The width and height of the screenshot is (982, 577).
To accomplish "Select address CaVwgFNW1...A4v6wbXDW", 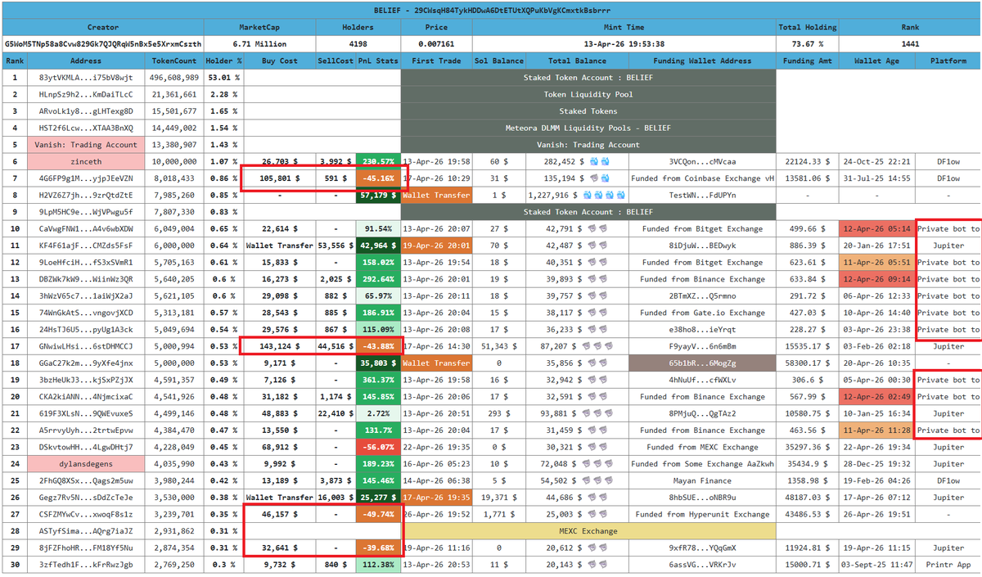I will 86,228.
